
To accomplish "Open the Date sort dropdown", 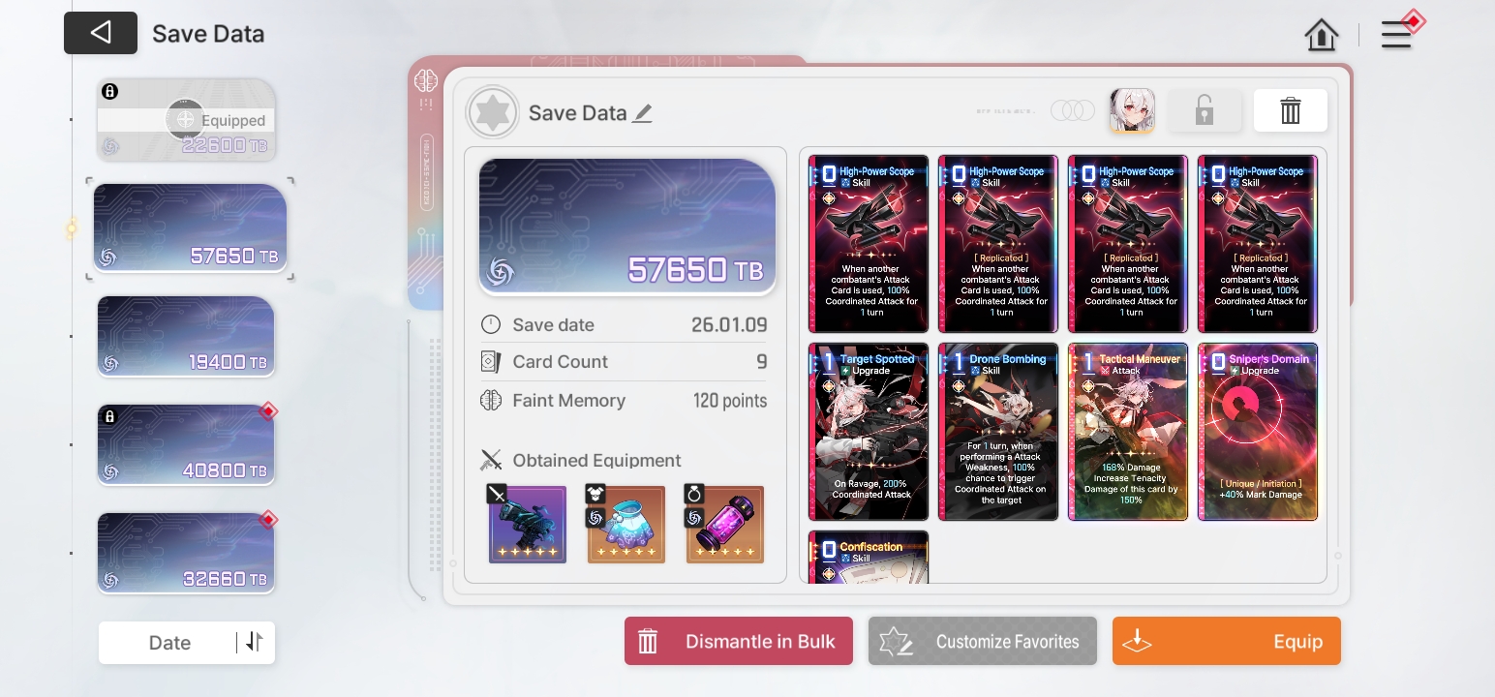I will pyautogui.click(x=169, y=643).
